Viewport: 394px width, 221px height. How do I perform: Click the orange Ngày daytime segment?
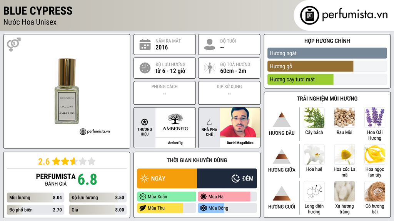click(x=167, y=178)
